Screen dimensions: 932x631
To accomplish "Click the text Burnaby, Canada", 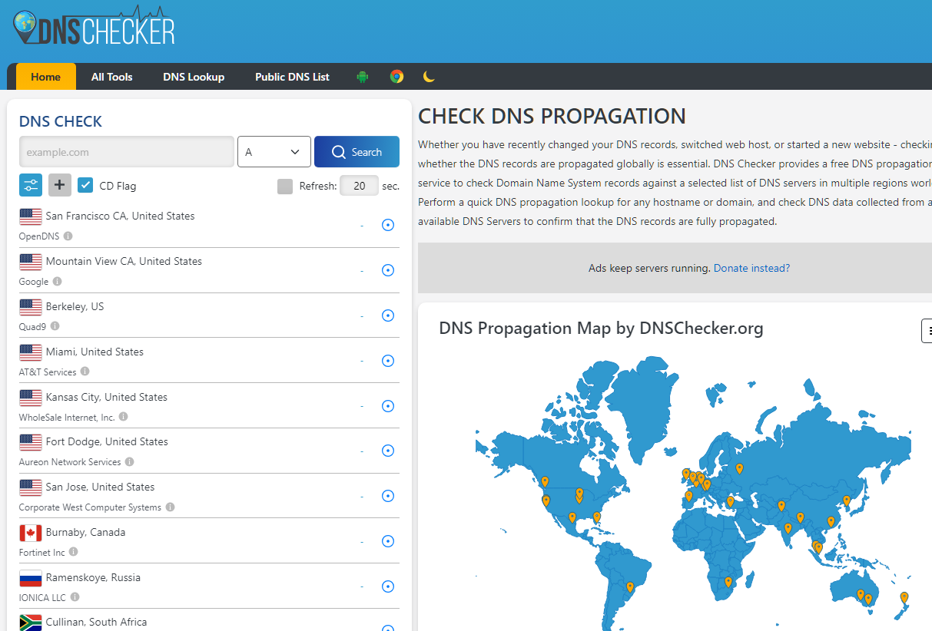I will tap(85, 532).
